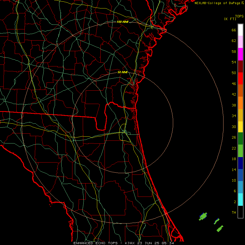245x245 pixels.
Task: Click the "66" legend label
Action: coord(234,30)
